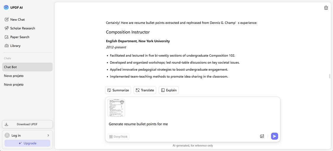Screen dimensions: 333x151
Task: Select the Chat Bot conversation
Action: coord(27,67)
